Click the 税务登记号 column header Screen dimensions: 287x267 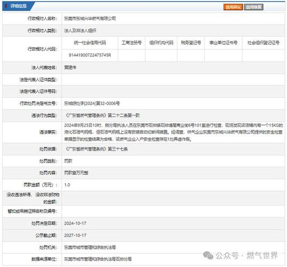pos(191,43)
